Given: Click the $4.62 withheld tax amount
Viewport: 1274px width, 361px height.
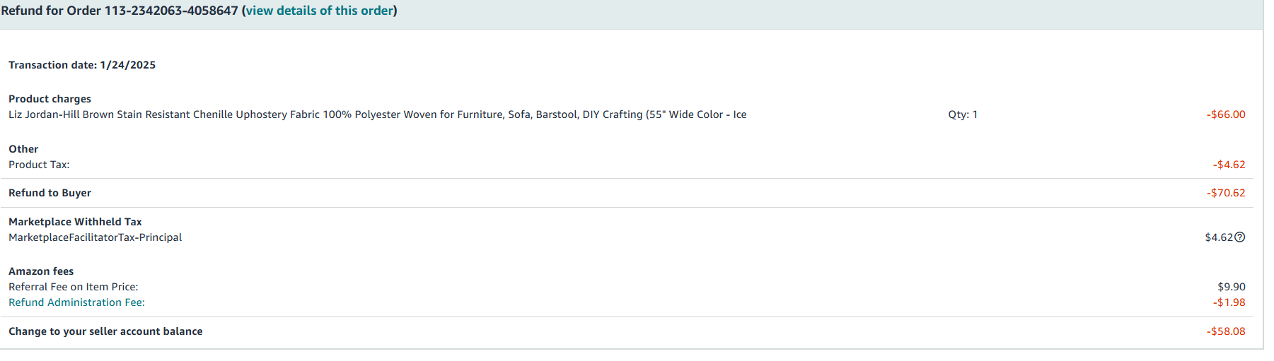Looking at the screenshot, I should click(x=1219, y=237).
